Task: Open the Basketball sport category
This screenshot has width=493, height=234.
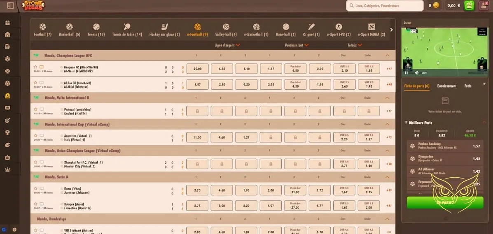Action: [69, 30]
